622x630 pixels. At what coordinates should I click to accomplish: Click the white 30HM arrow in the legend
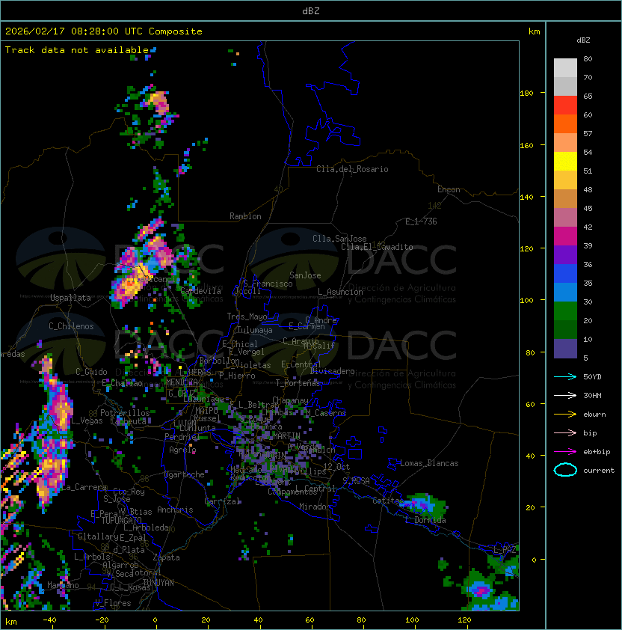(x=565, y=396)
